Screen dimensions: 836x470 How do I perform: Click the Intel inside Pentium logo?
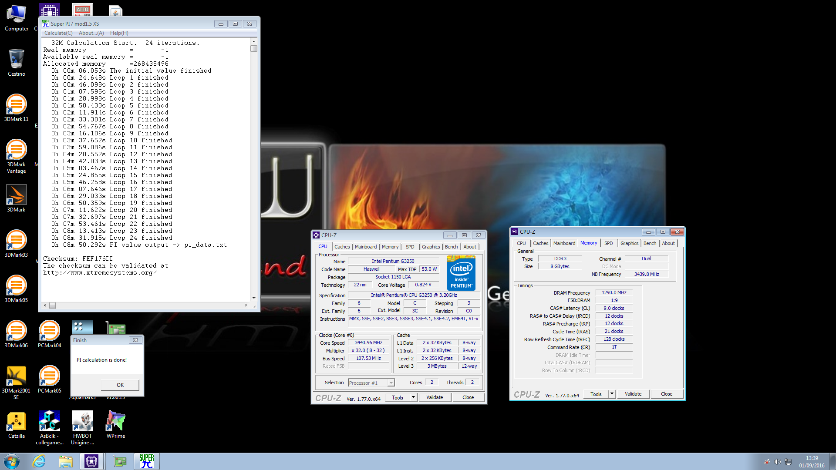click(x=461, y=273)
